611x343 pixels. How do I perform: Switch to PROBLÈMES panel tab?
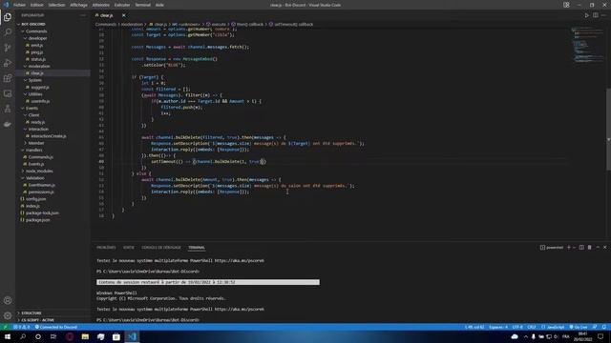(x=106, y=248)
